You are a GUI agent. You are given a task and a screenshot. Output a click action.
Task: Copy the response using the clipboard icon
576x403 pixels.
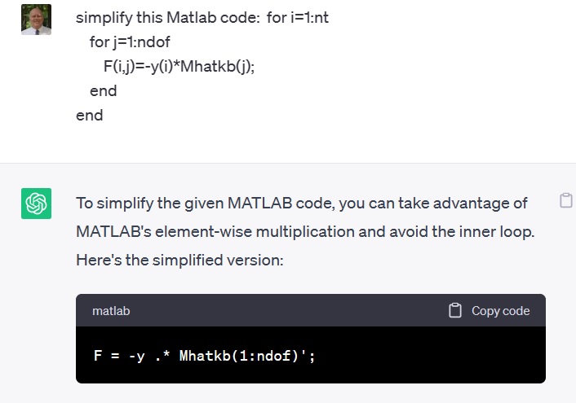click(565, 201)
